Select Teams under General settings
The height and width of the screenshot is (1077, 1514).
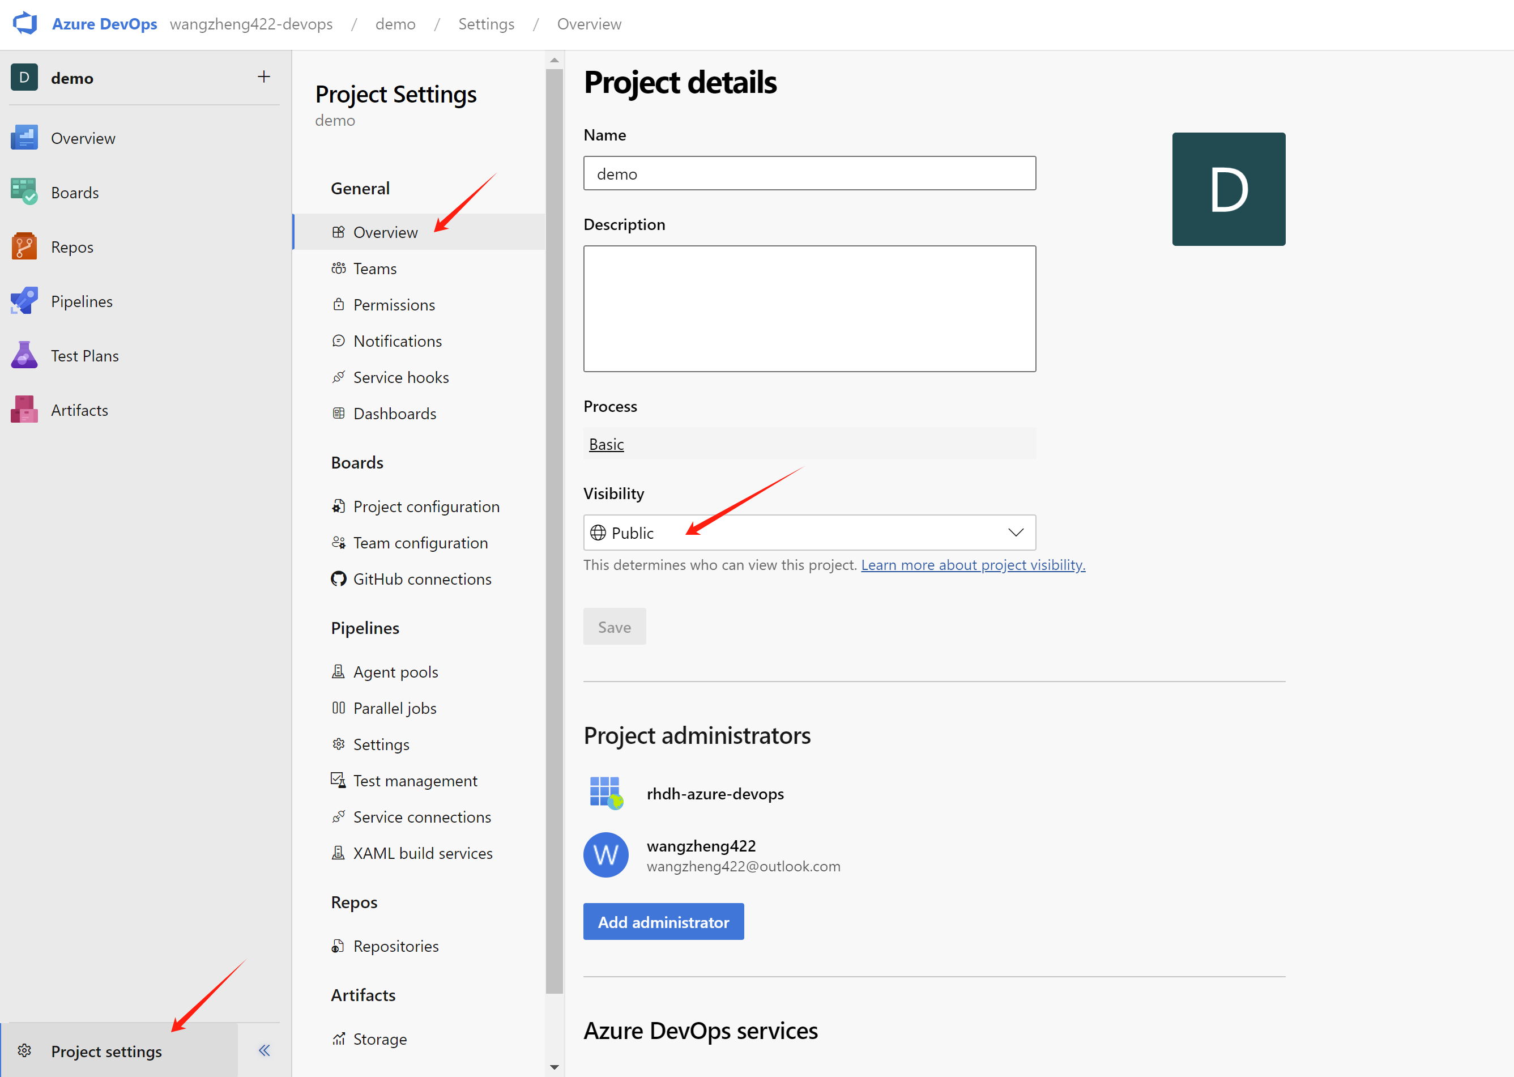374,269
